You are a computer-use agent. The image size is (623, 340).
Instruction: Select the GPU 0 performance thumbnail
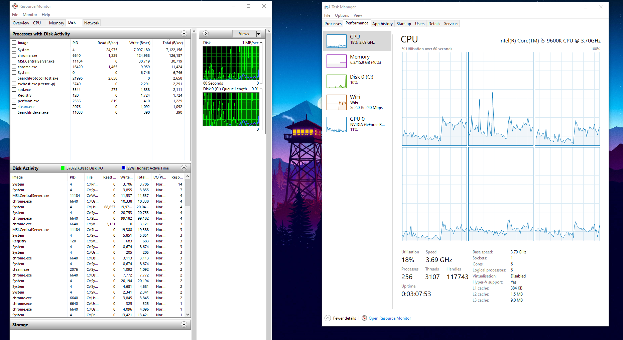click(337, 124)
